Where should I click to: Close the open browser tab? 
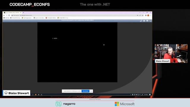(20, 12)
